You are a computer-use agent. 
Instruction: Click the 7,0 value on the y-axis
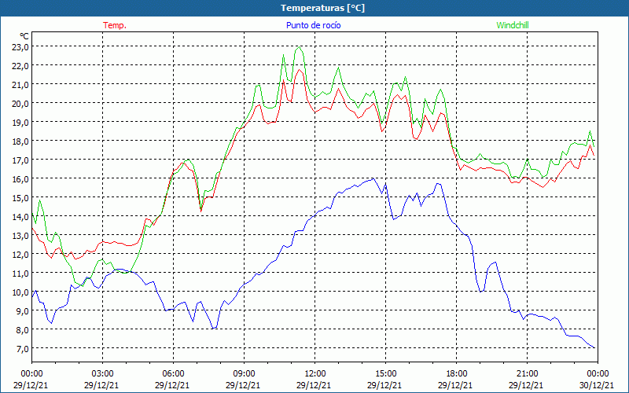(x=22, y=348)
